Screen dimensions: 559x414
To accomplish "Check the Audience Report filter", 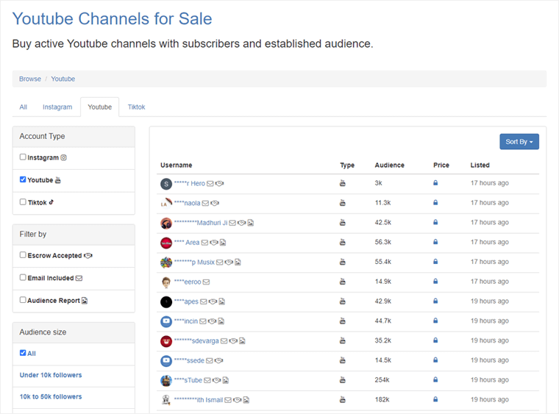I will point(23,300).
